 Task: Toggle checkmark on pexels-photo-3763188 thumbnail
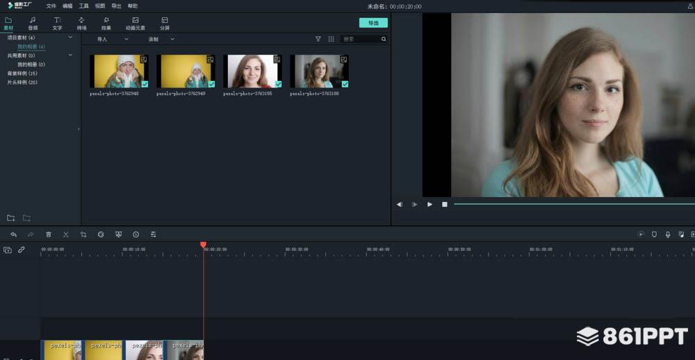click(345, 84)
